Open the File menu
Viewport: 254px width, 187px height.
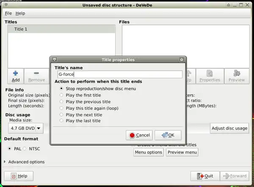8,14
